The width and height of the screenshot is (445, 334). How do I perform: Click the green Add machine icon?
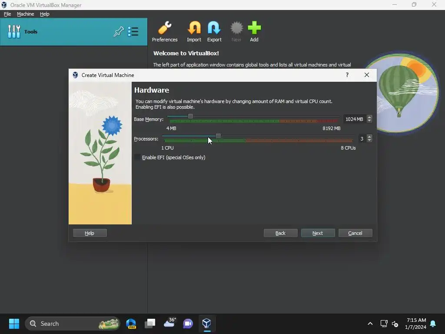pyautogui.click(x=254, y=31)
